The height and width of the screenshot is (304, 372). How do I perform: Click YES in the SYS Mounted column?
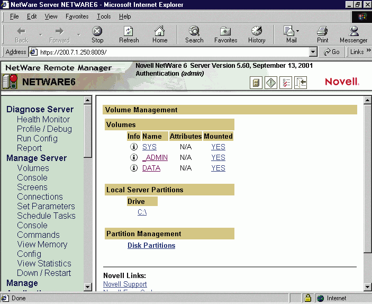click(218, 147)
